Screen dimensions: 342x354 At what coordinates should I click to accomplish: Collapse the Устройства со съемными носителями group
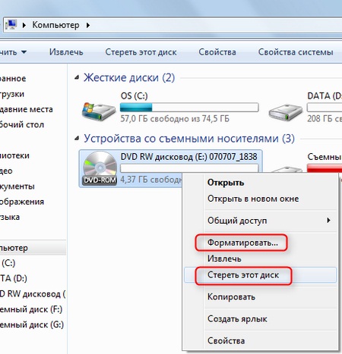[77, 138]
